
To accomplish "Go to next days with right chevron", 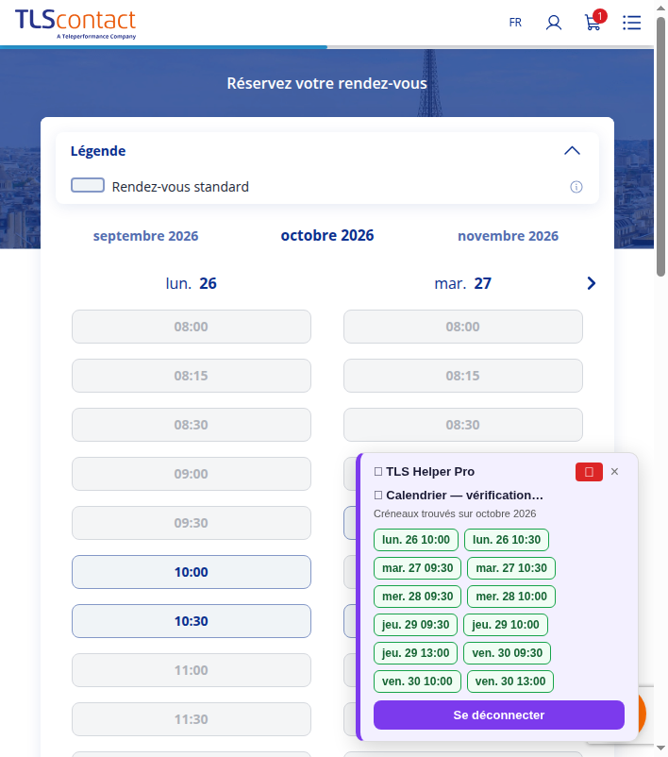I will pos(592,283).
